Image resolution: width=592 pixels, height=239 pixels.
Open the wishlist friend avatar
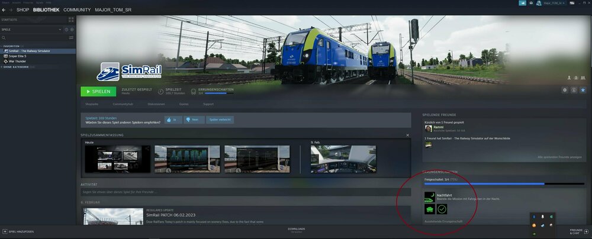pyautogui.click(x=429, y=144)
